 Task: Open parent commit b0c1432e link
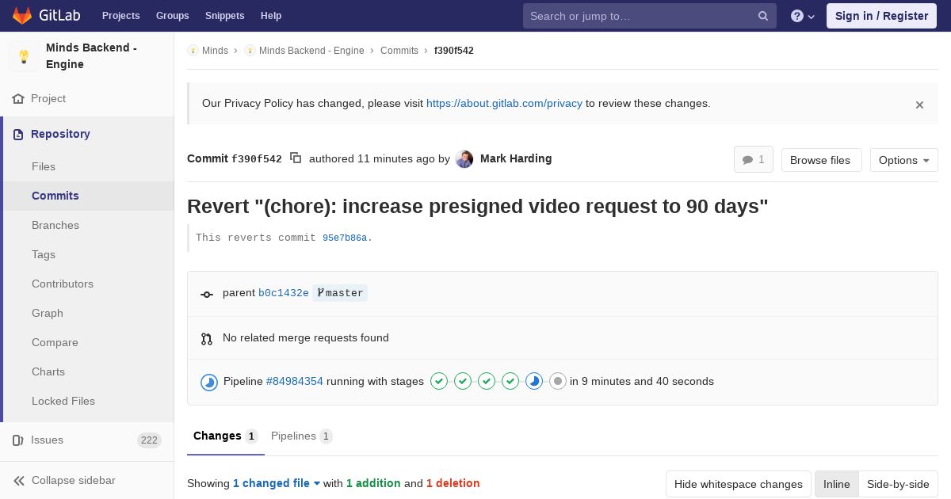(283, 293)
